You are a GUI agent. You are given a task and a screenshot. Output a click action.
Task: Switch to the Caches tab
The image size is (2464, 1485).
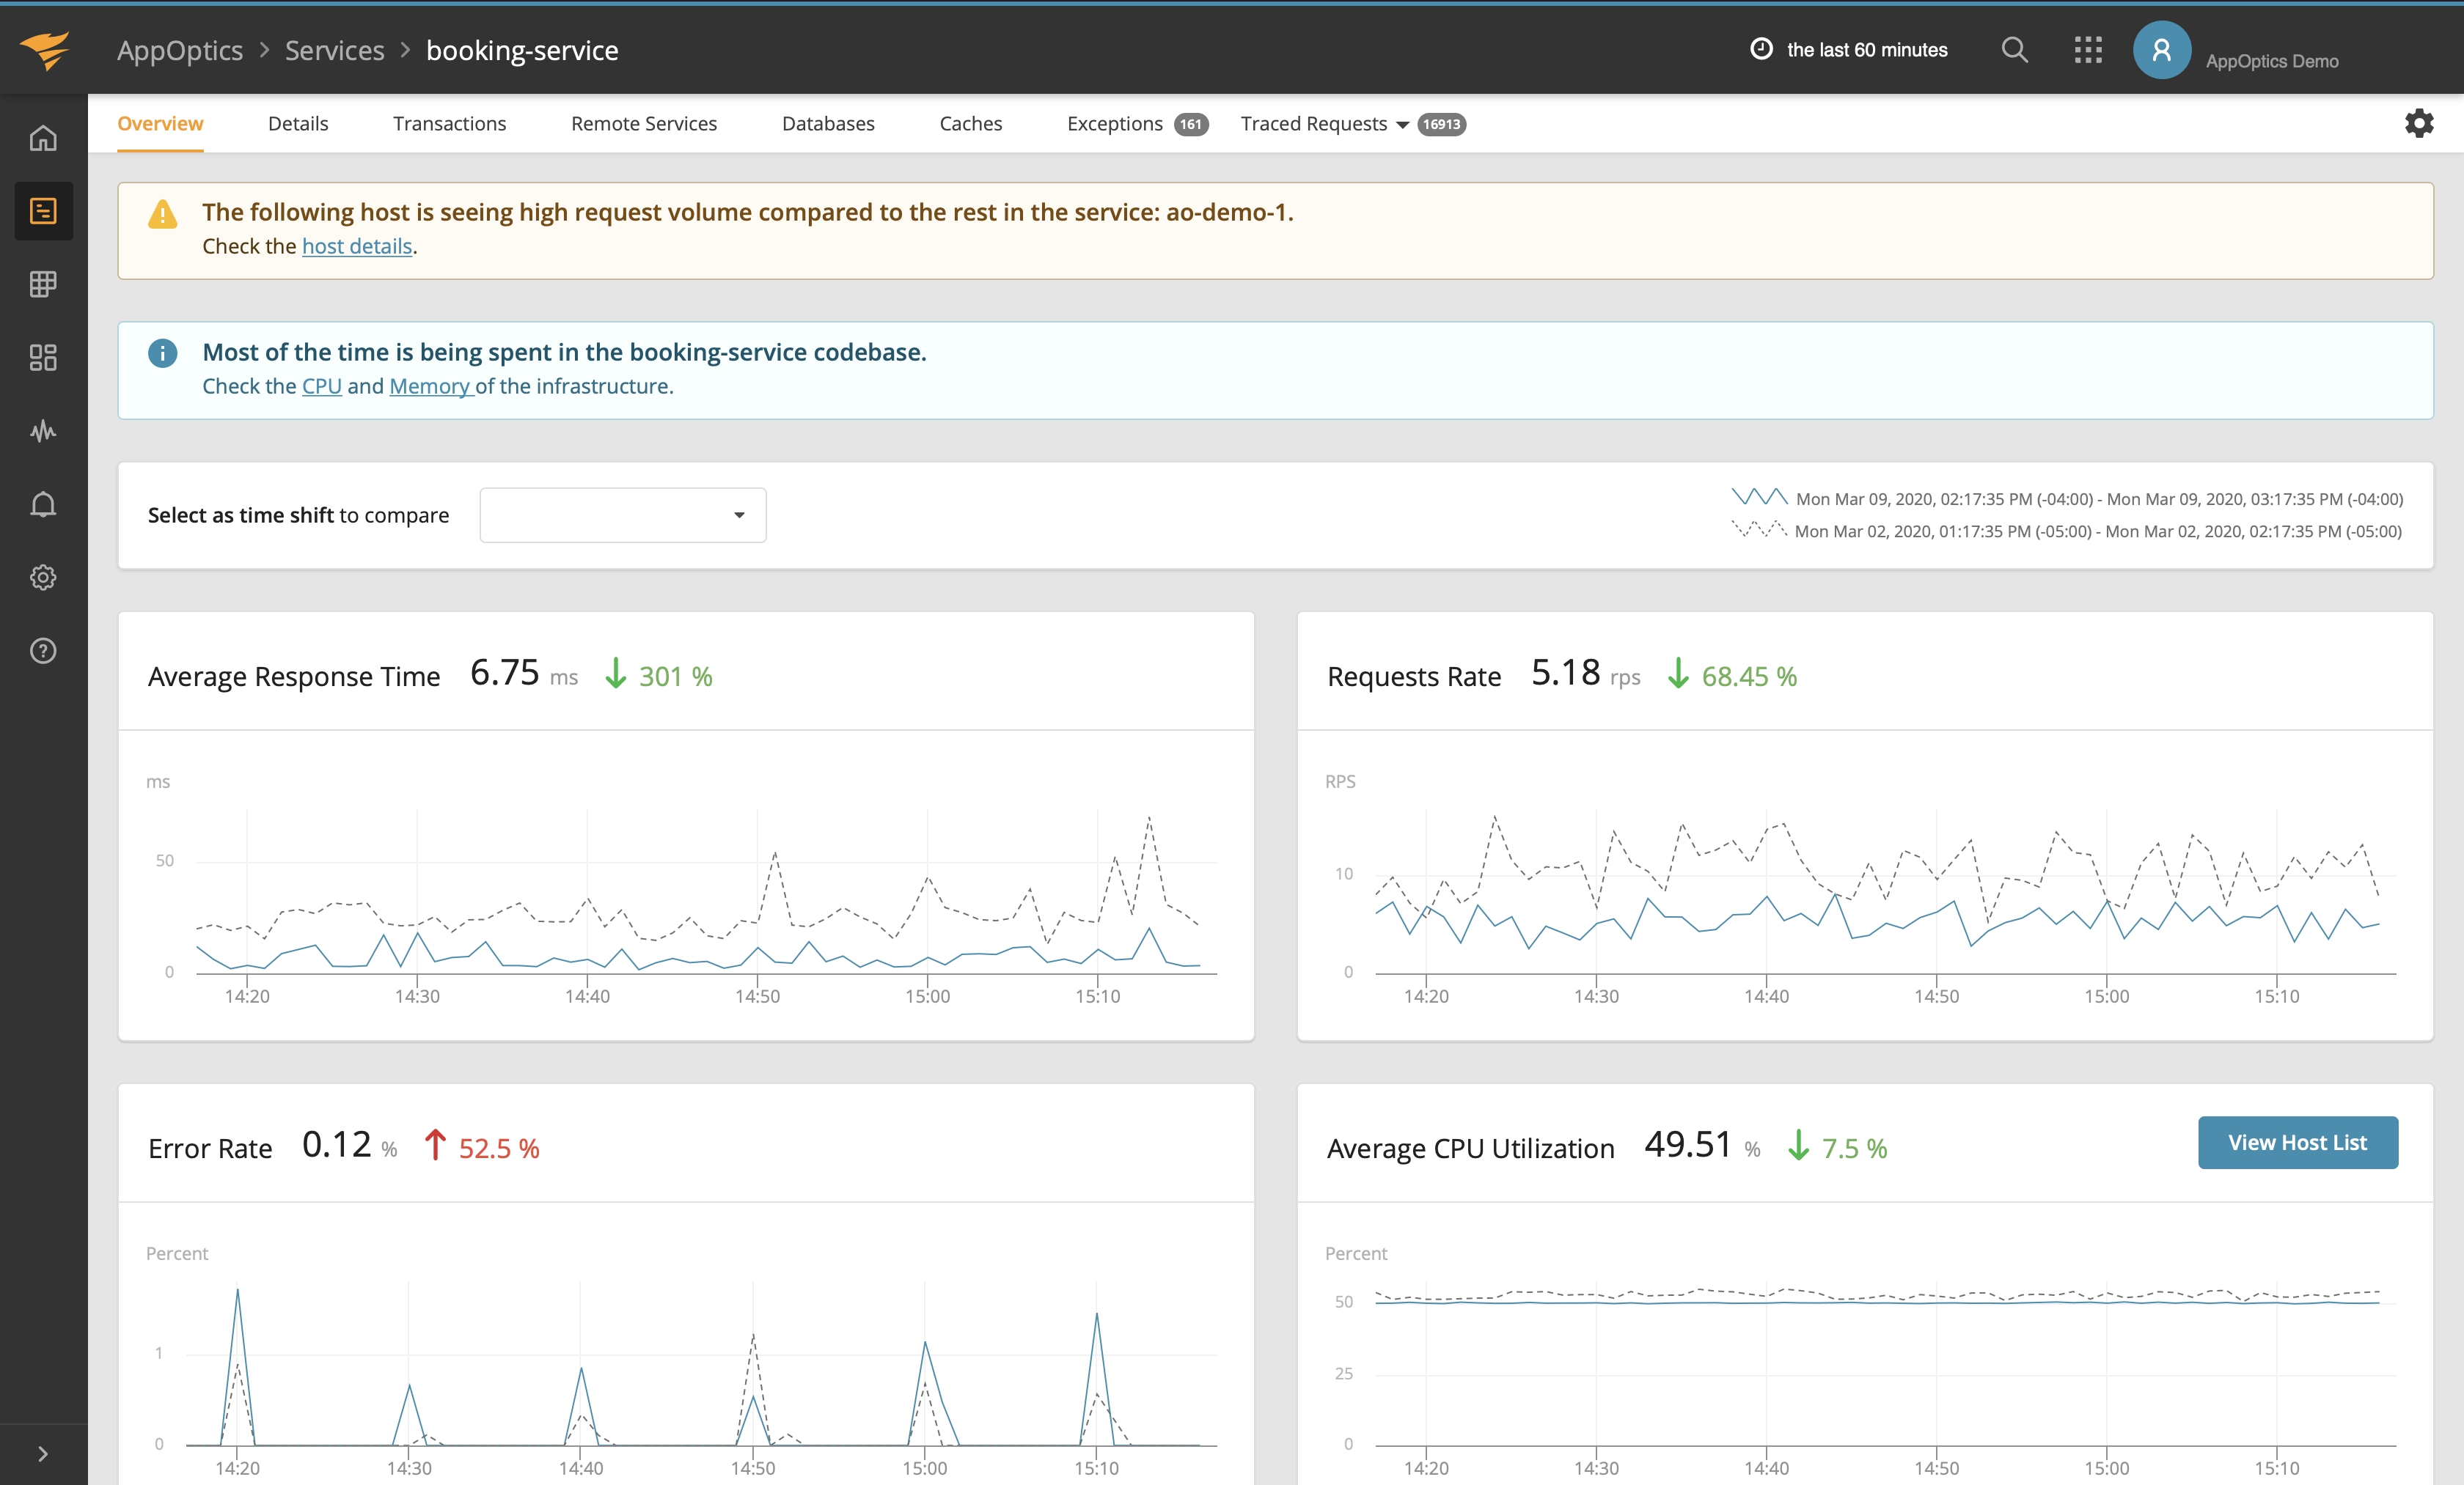970,123
